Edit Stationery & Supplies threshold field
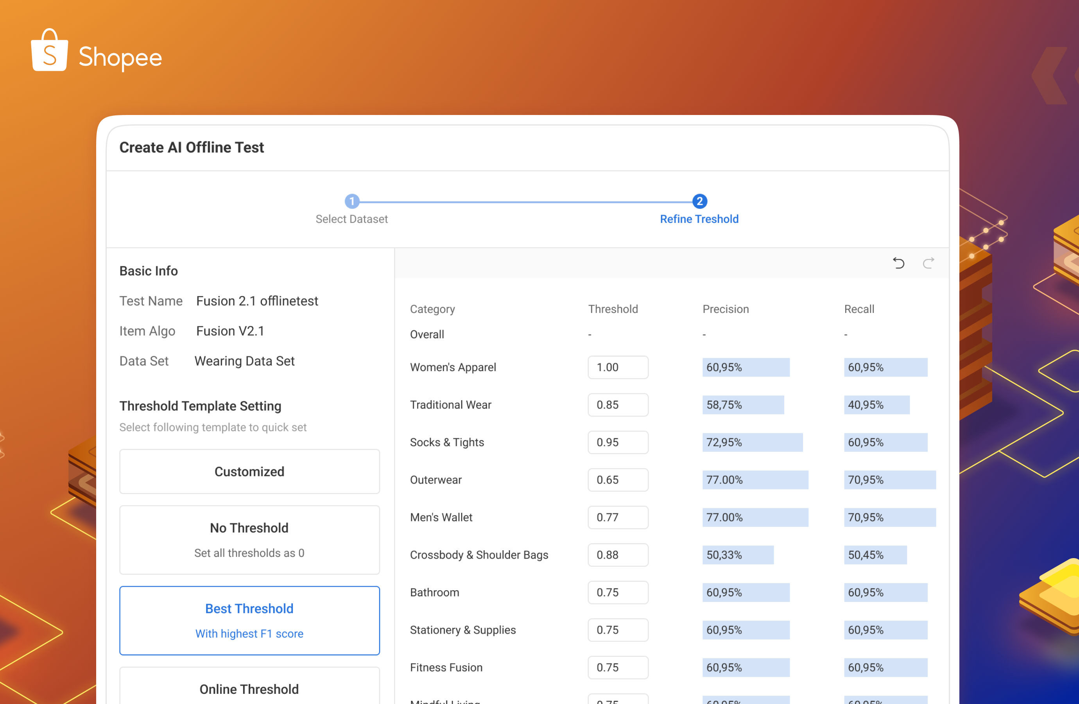This screenshot has height=704, width=1079. pyautogui.click(x=618, y=630)
